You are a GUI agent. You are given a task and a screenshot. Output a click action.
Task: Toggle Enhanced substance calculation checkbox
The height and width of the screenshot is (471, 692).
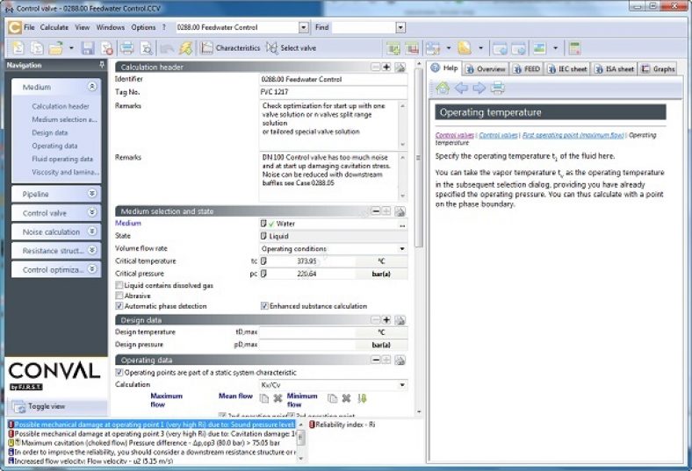click(264, 306)
